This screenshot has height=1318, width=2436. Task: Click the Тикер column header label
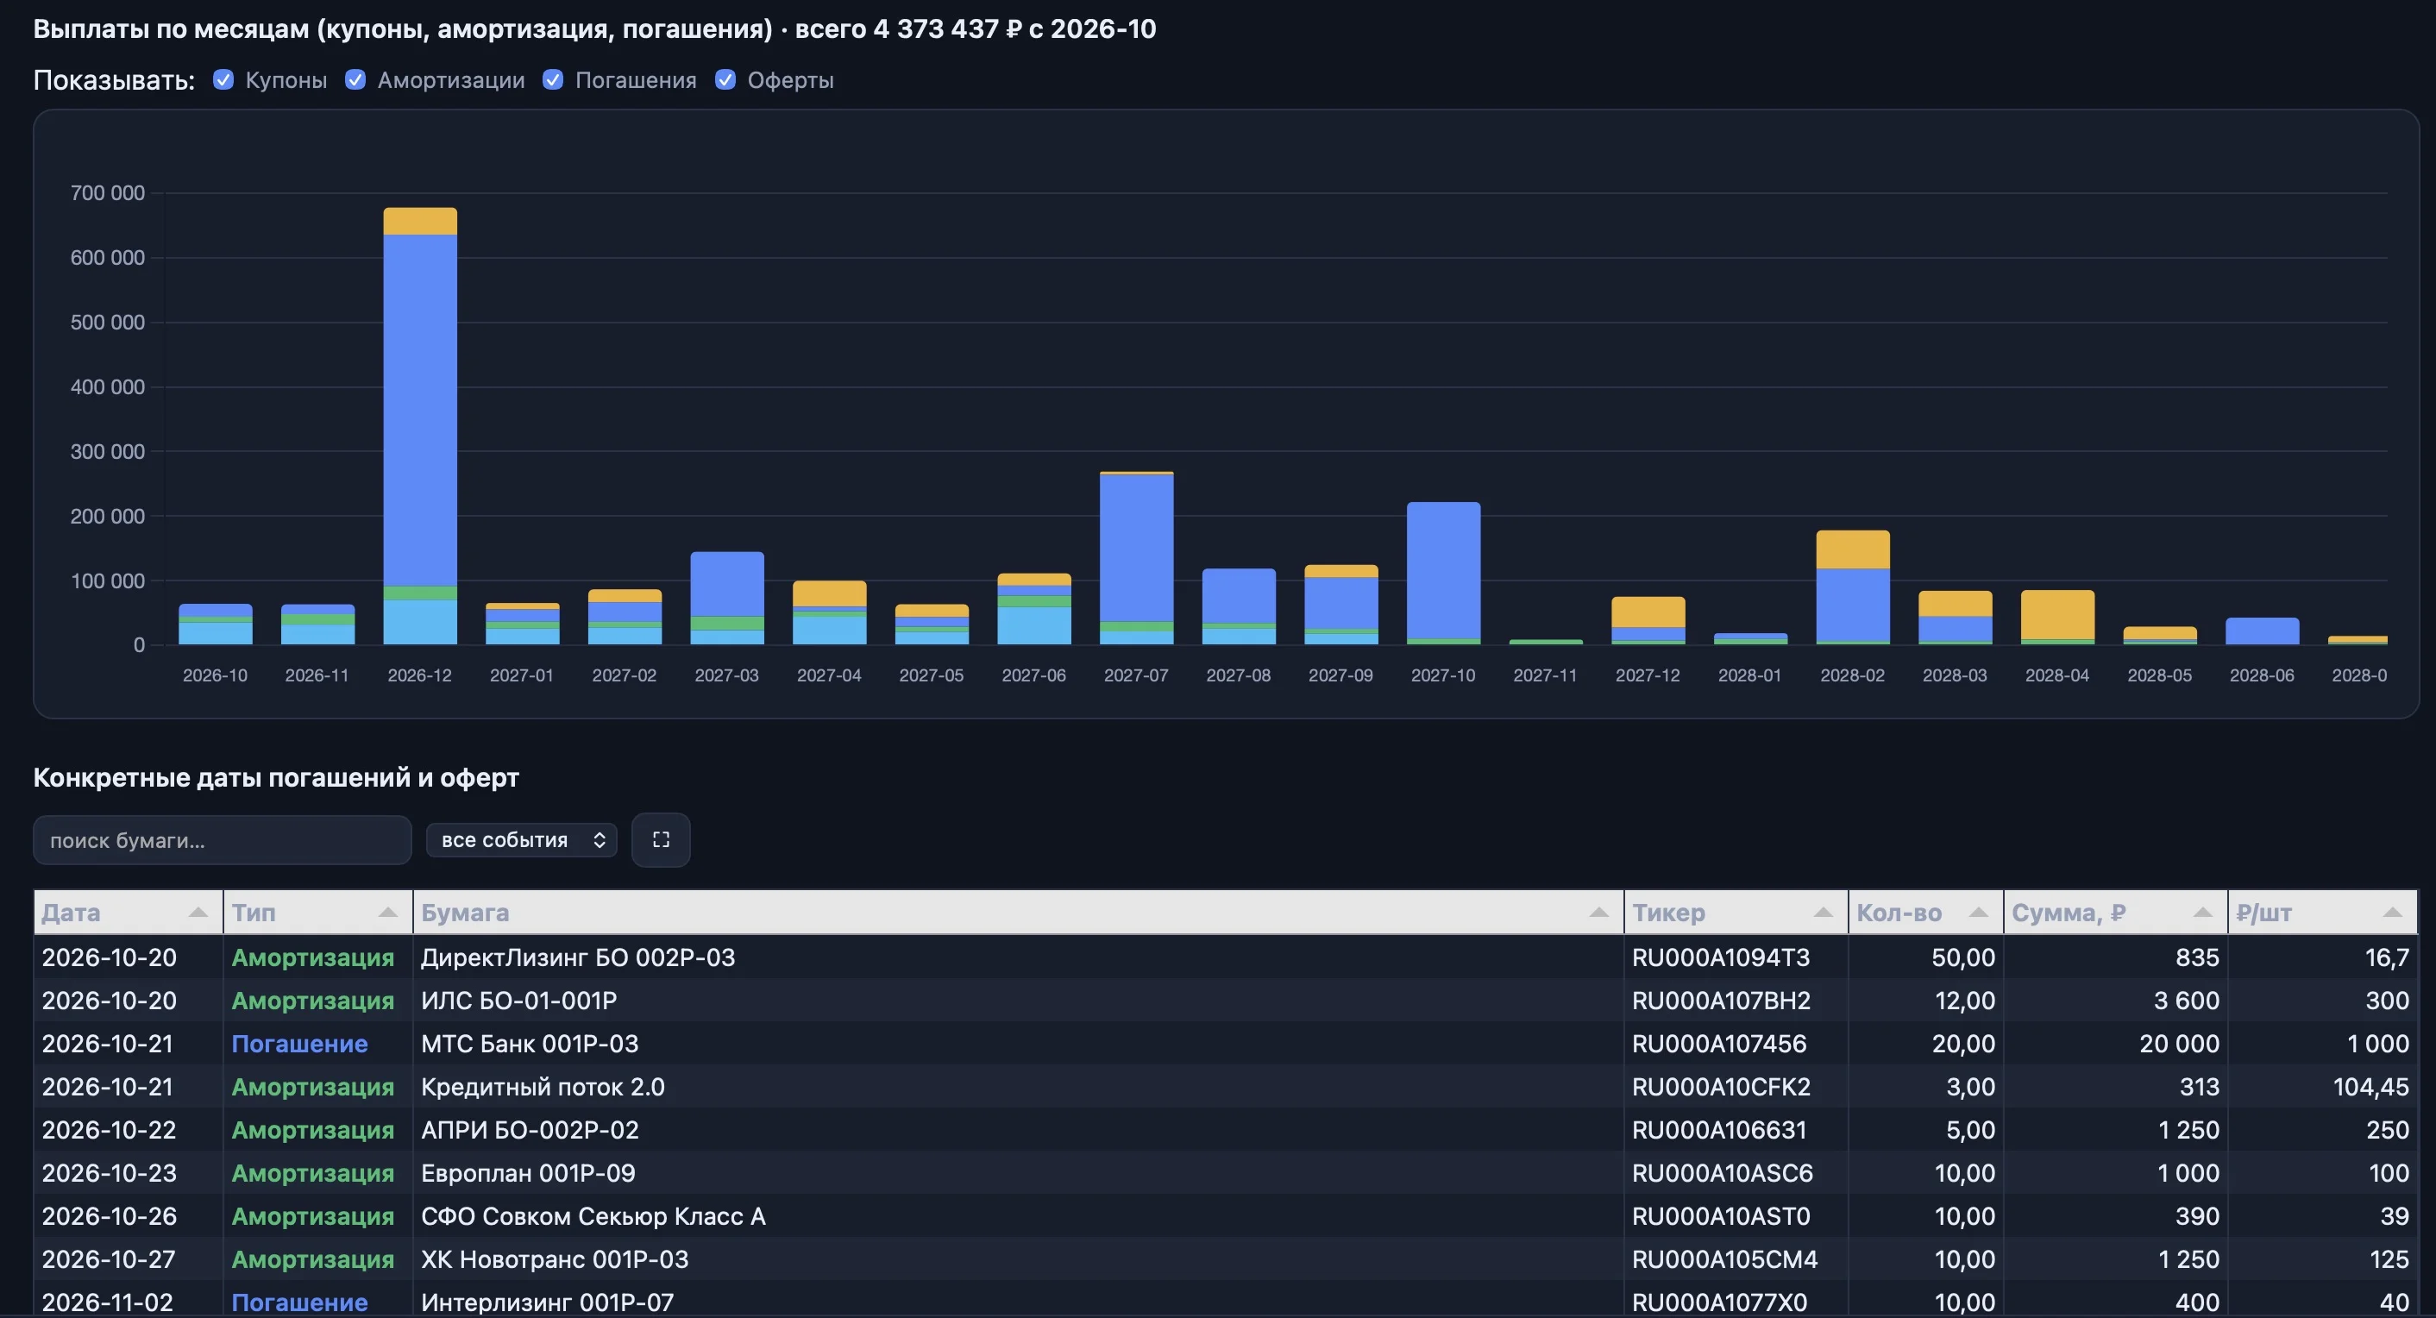[x=1668, y=913]
